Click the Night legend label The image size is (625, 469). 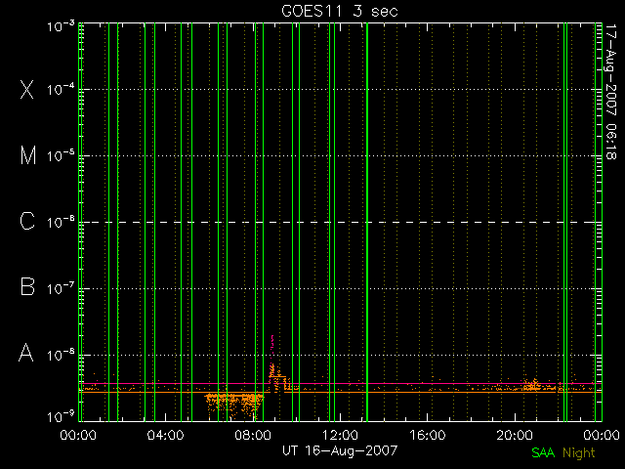[x=579, y=453]
